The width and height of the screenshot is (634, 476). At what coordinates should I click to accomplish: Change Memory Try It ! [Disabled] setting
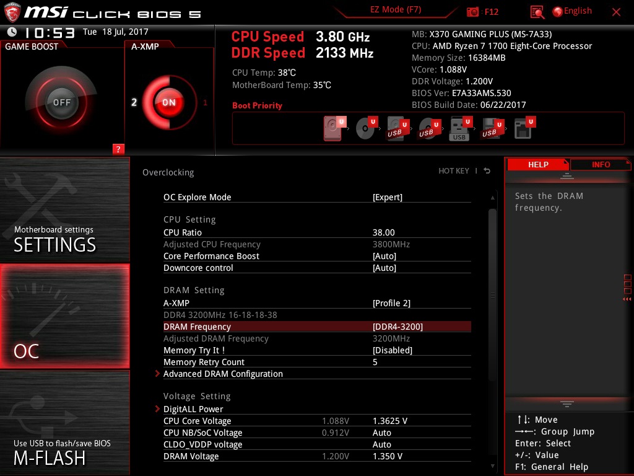(x=317, y=350)
